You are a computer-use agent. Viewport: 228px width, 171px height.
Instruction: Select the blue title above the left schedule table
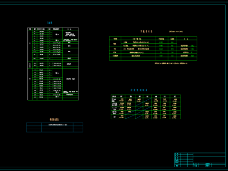point(49,23)
